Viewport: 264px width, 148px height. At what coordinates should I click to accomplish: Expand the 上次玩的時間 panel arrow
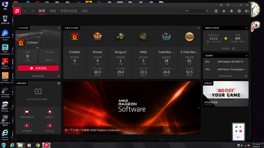click(59, 28)
